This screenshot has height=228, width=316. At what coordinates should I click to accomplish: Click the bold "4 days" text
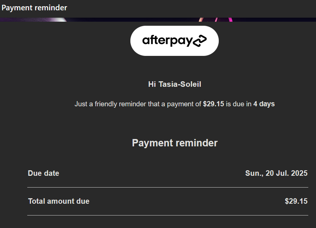point(264,104)
